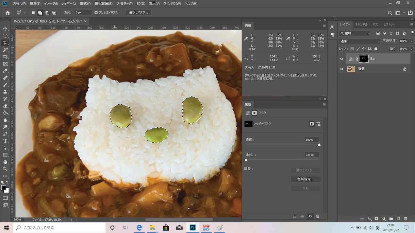Delete mask via Properties panel trash icon

coord(318,216)
